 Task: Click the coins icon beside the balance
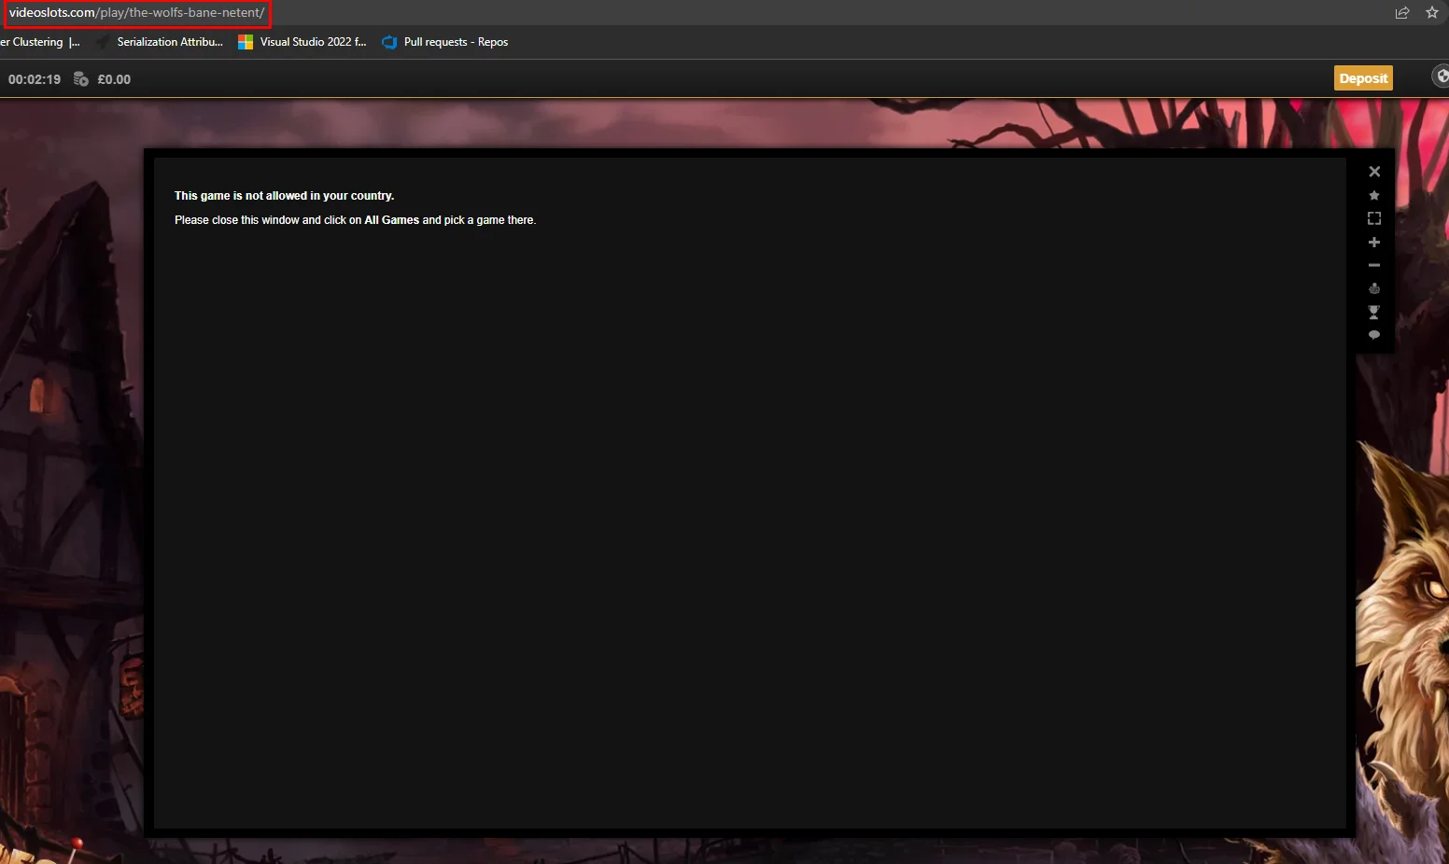81,79
